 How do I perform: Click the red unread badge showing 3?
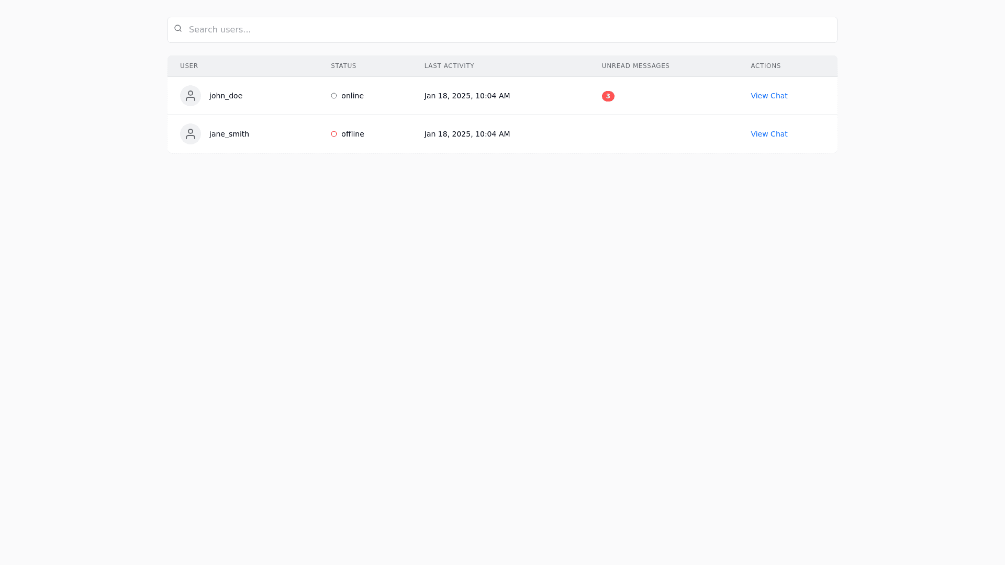pos(608,96)
